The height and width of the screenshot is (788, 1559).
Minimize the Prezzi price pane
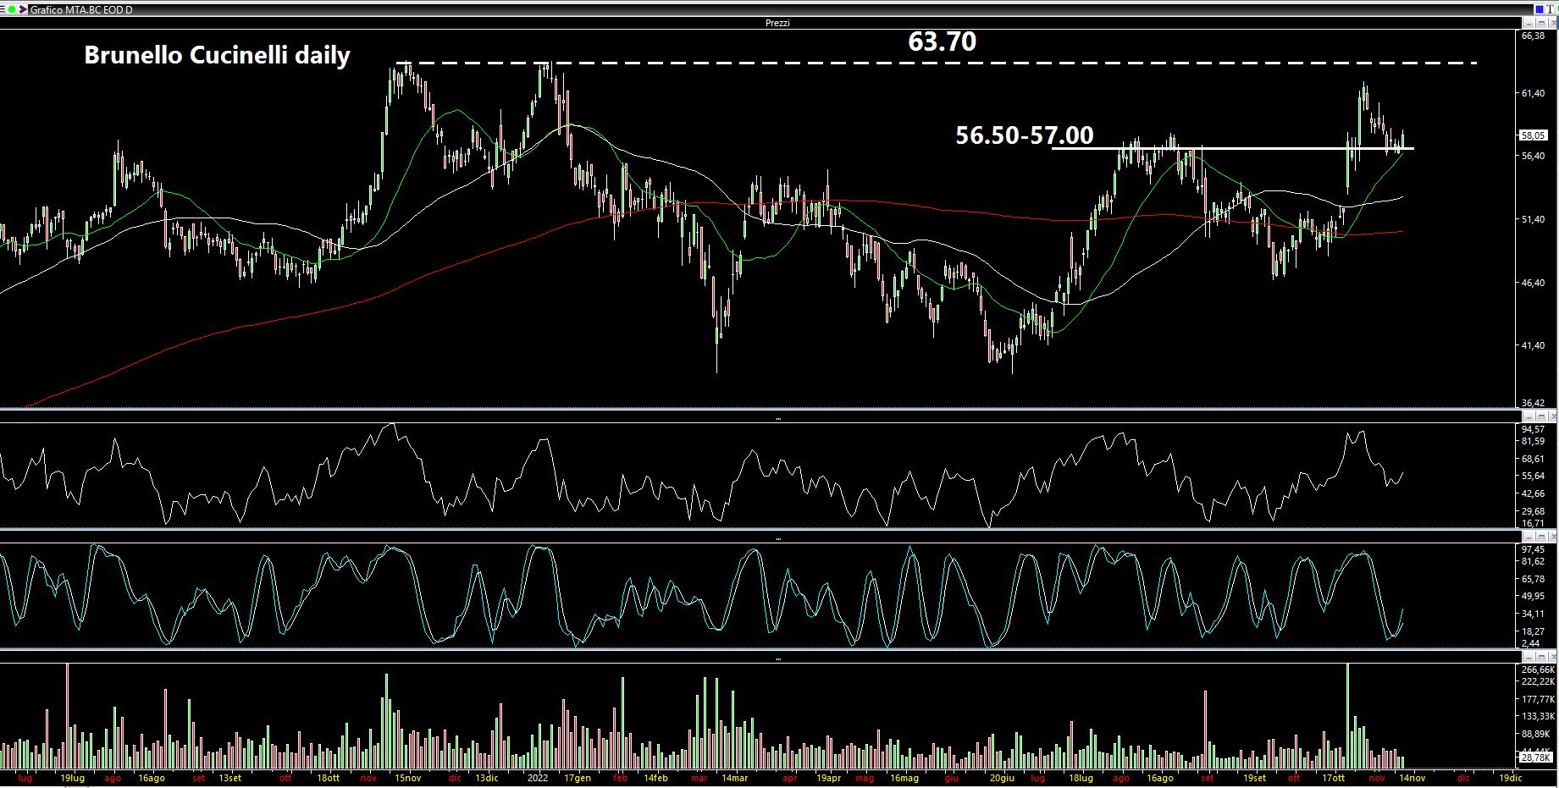1529,24
